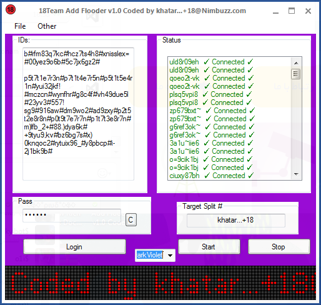This screenshot has height=305, width=321.
Task: Select the first uld8r09eh Connected entry
Action: [211, 62]
